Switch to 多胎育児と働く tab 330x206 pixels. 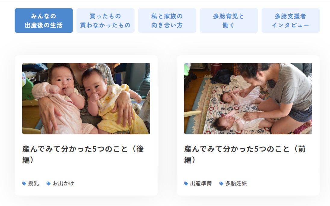tap(229, 21)
